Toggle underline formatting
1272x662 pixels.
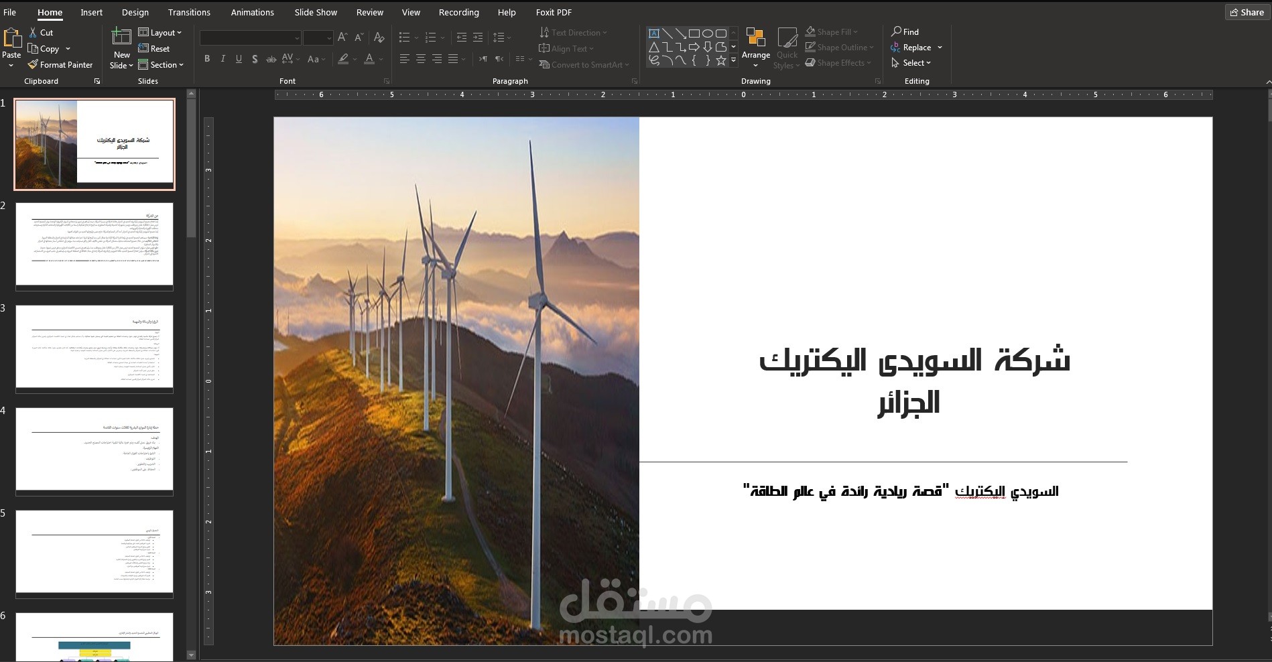[239, 59]
